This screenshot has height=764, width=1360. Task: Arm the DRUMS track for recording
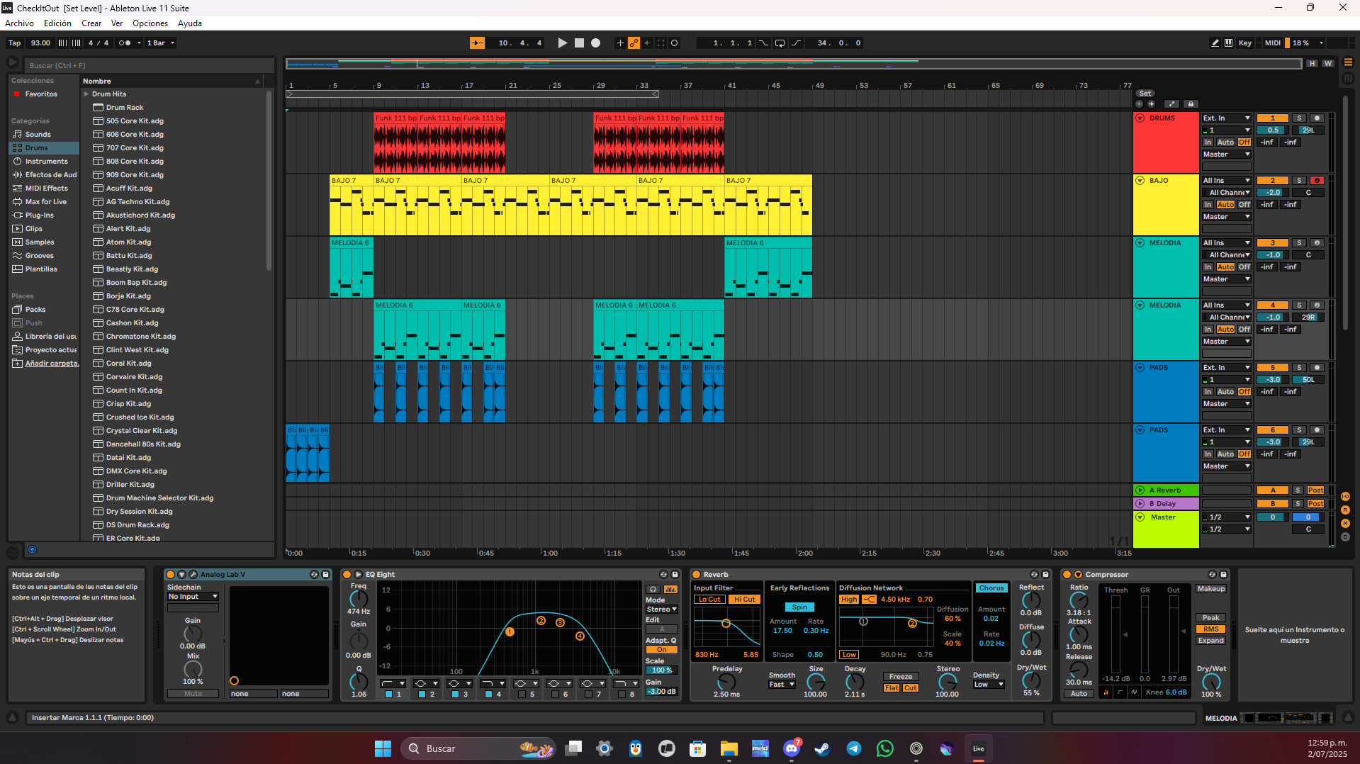pos(1317,118)
